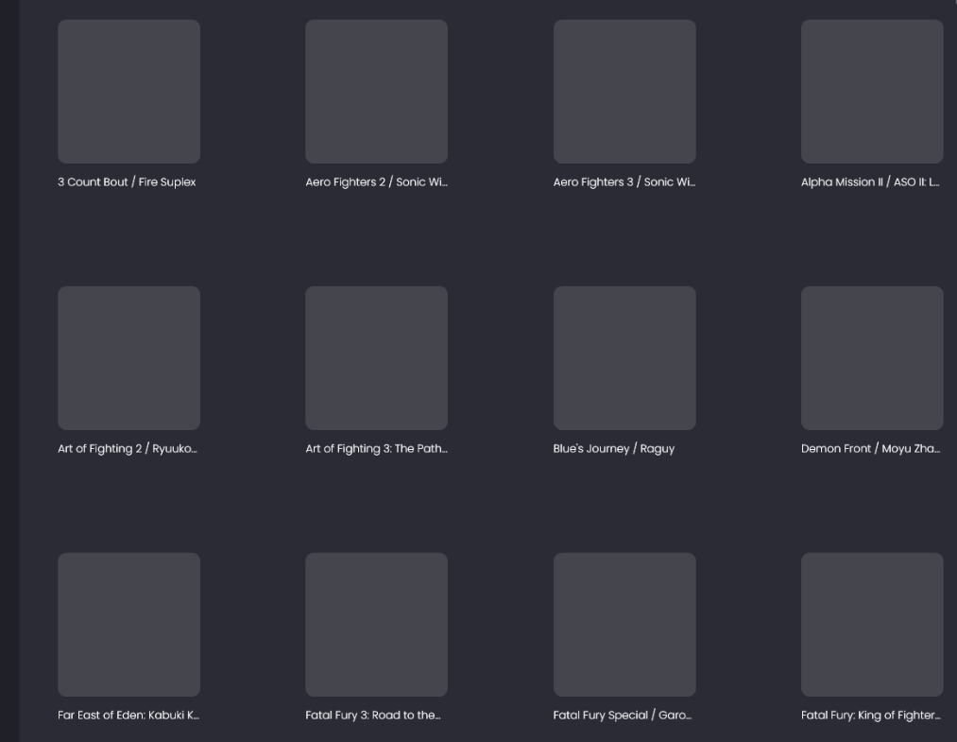This screenshot has height=742, width=957.
Task: Click the "Alpha Mission II / ASO II" title
Action: tap(870, 182)
